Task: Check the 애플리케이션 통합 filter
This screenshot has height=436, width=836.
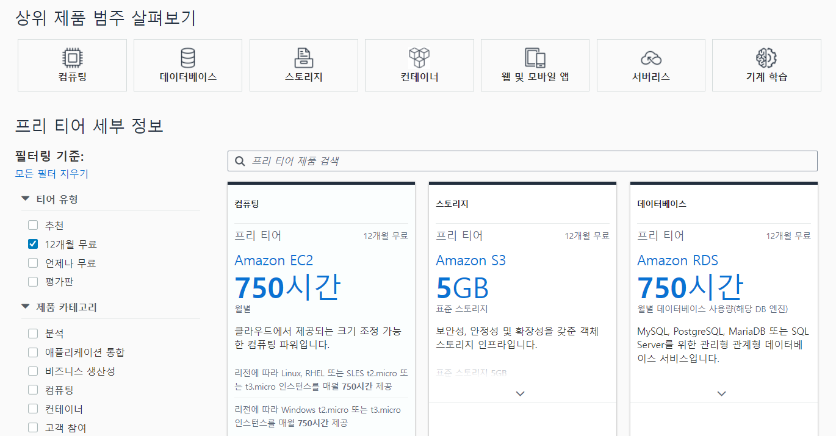Action: pyautogui.click(x=33, y=352)
